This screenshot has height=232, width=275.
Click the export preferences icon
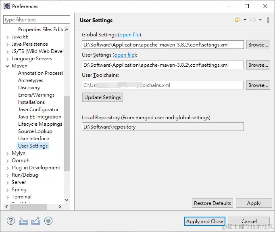pyautogui.click(x=36, y=221)
